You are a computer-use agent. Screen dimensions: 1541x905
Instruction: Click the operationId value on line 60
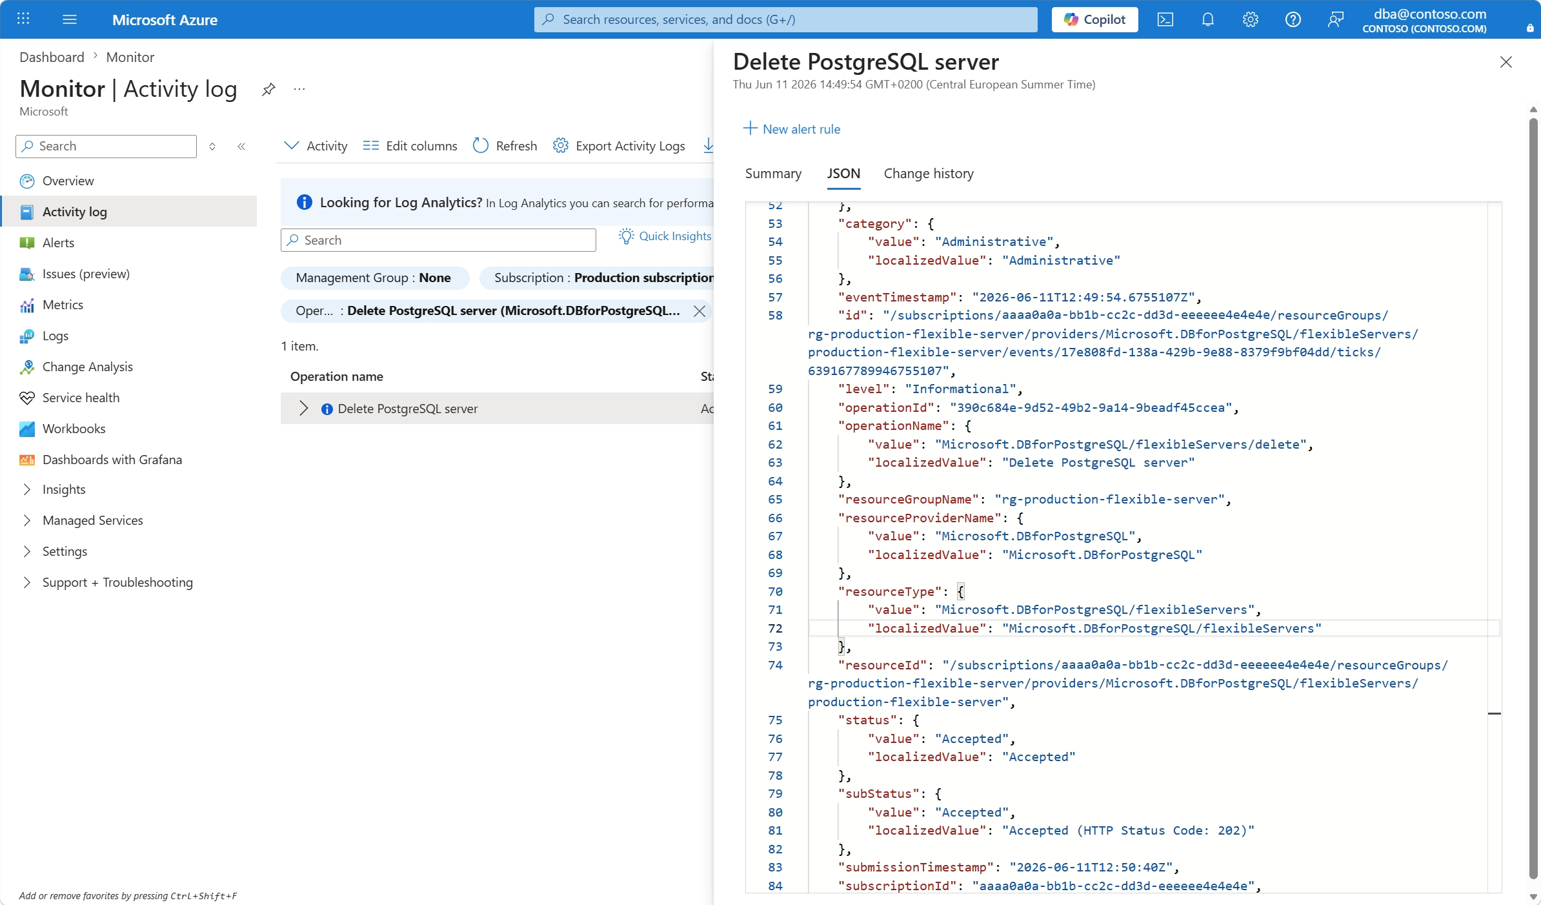click(x=1091, y=407)
